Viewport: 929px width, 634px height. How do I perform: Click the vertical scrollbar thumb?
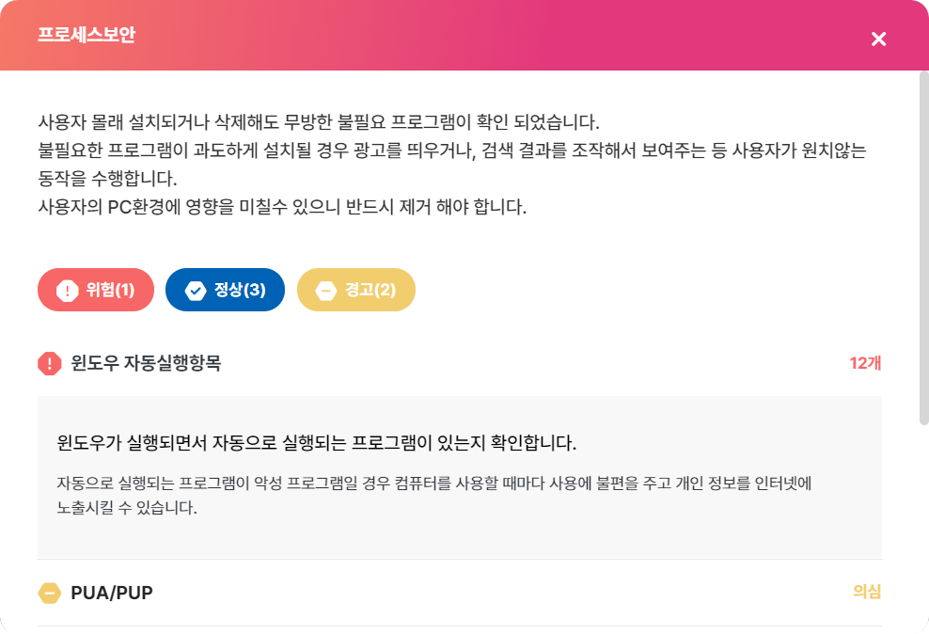[923, 246]
